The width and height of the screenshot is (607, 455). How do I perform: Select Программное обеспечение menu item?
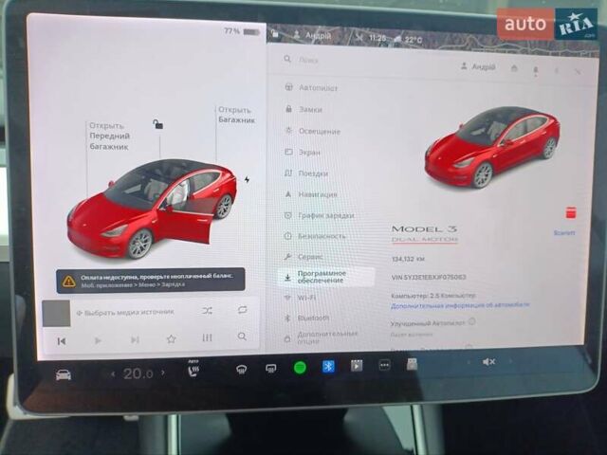[x=326, y=277]
